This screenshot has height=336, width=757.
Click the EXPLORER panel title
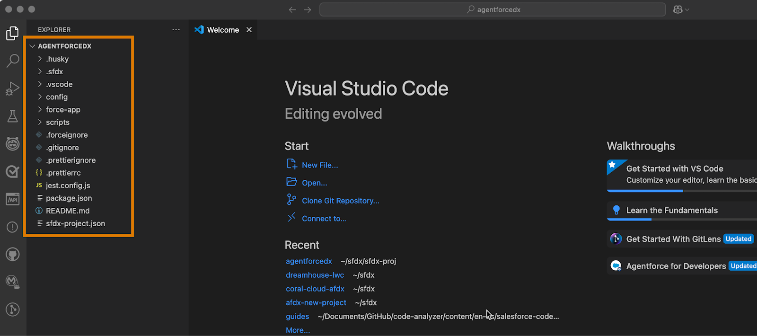point(54,29)
